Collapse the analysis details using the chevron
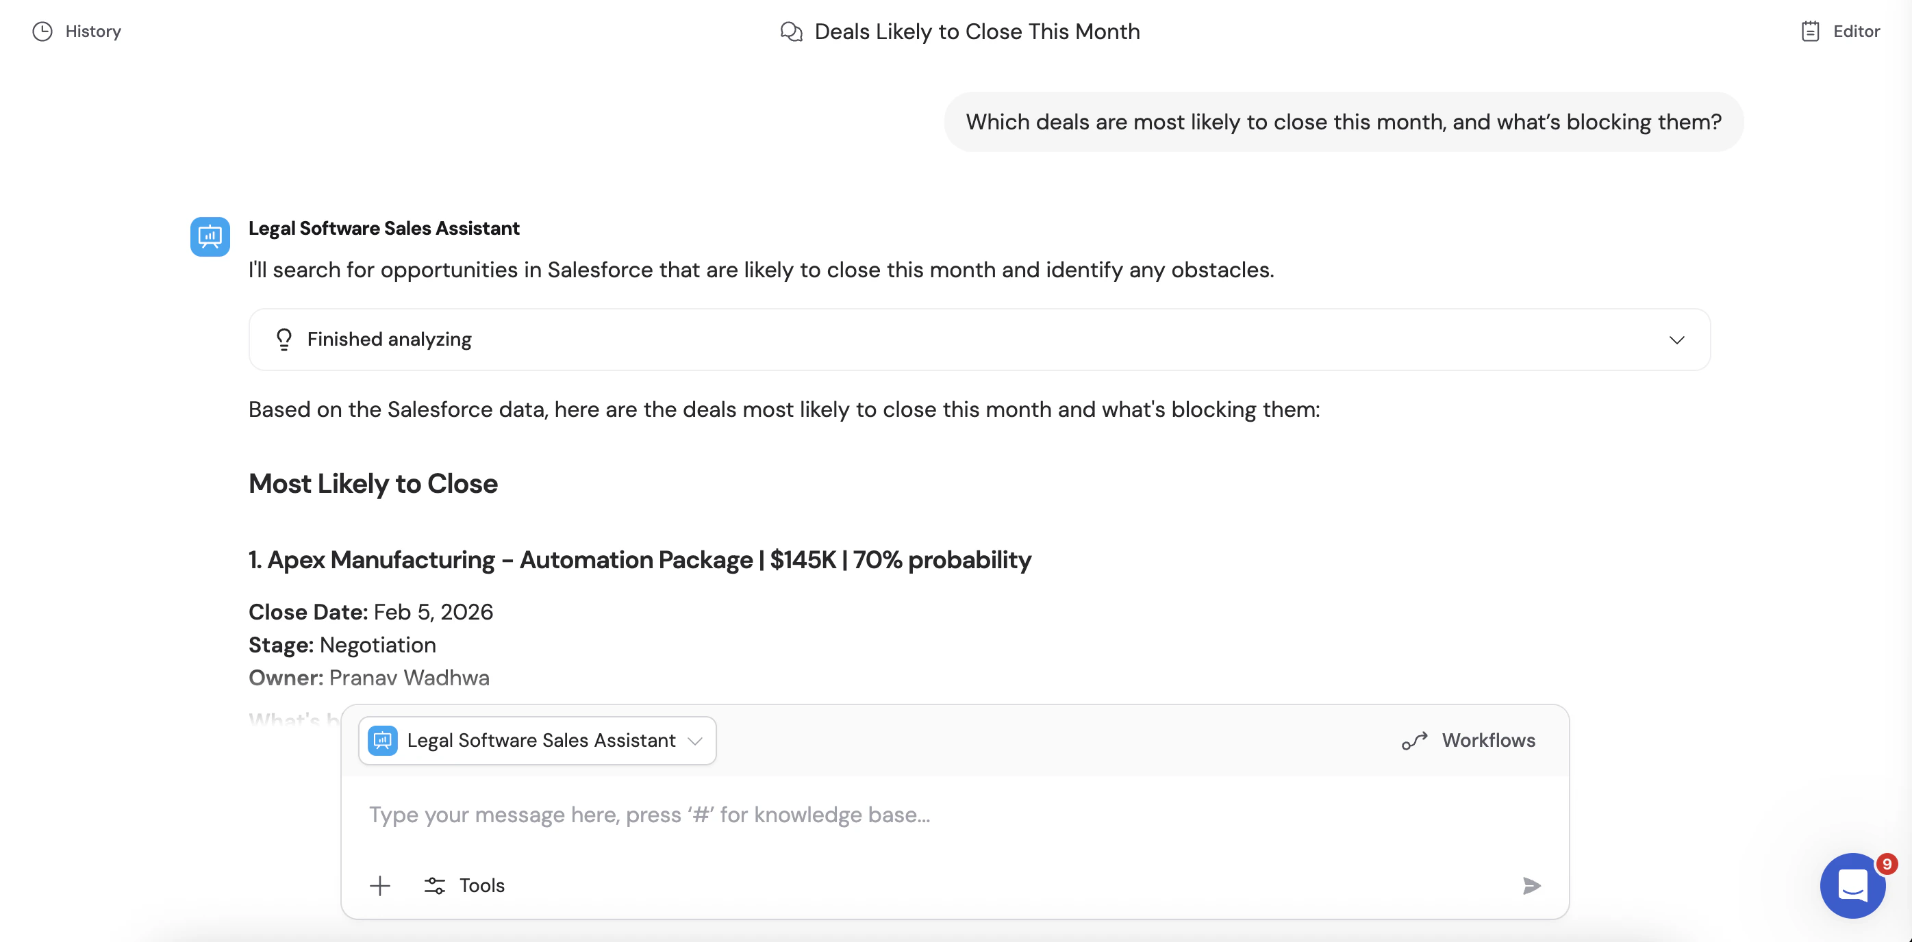Image resolution: width=1912 pixels, height=942 pixels. click(1676, 340)
